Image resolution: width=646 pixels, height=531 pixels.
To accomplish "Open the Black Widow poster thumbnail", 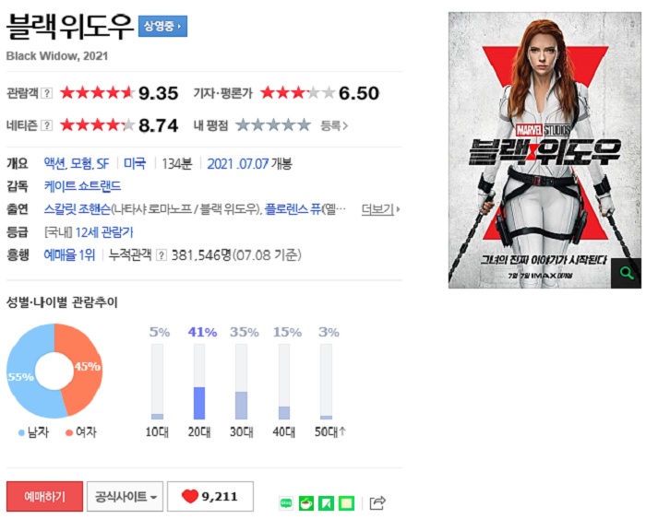I will point(544,150).
